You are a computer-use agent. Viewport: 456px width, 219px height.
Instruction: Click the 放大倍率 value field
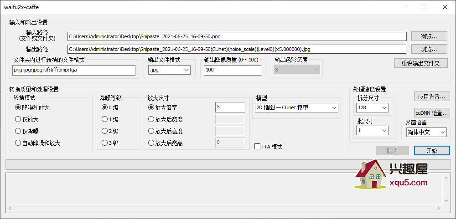coord(230,107)
